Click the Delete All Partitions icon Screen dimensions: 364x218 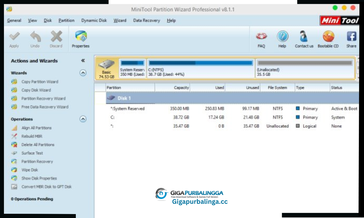pos(14,145)
